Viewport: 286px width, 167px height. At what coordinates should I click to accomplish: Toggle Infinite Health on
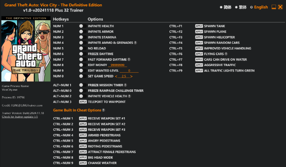tap(81, 26)
